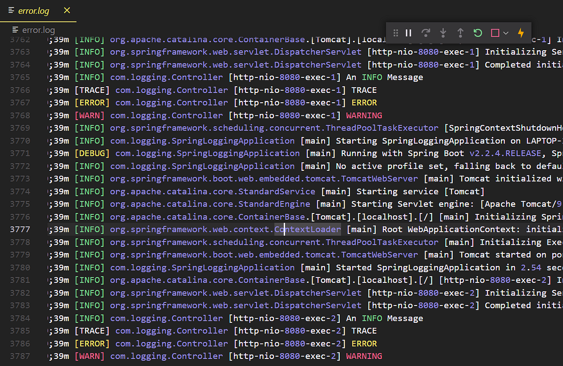563x366 pixels.
Task: Click red WARNING message on line 3768
Action: tap(364, 115)
